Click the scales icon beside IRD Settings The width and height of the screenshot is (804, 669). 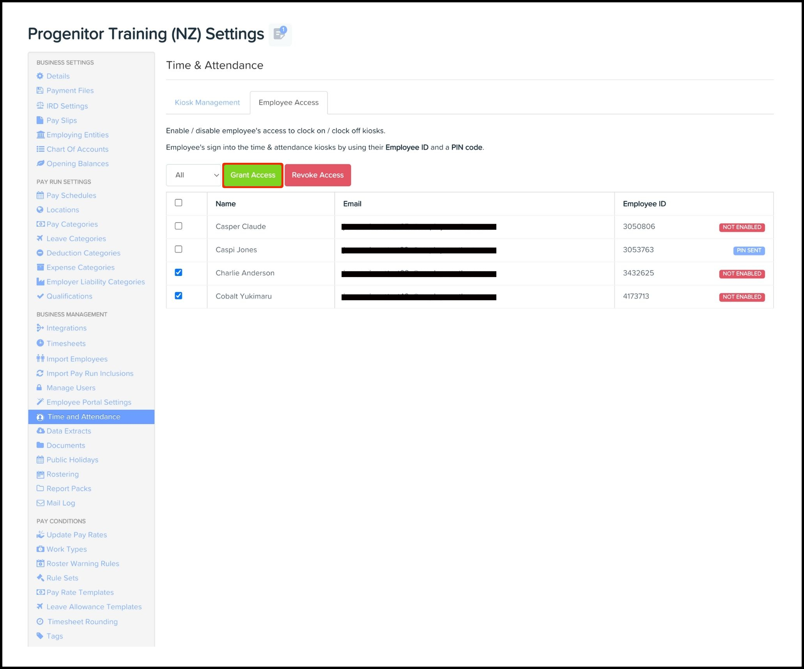point(40,106)
